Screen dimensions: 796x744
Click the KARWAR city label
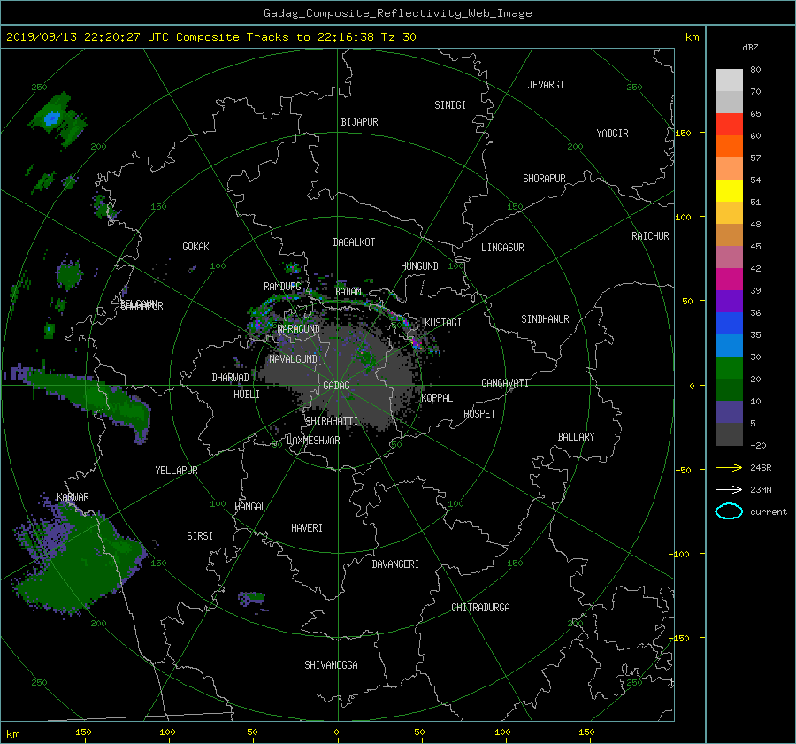pos(73,496)
